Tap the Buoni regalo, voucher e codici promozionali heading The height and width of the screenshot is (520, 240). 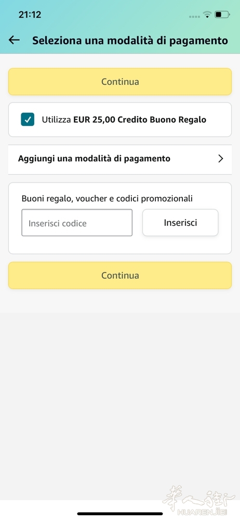(107, 199)
